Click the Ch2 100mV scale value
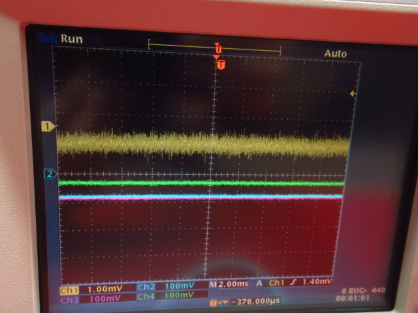The image size is (418, 313). 180,286
